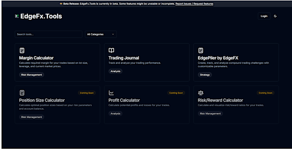Open the All Categories dropdown
Screen dimensions: 292x149
pyautogui.click(x=101, y=34)
